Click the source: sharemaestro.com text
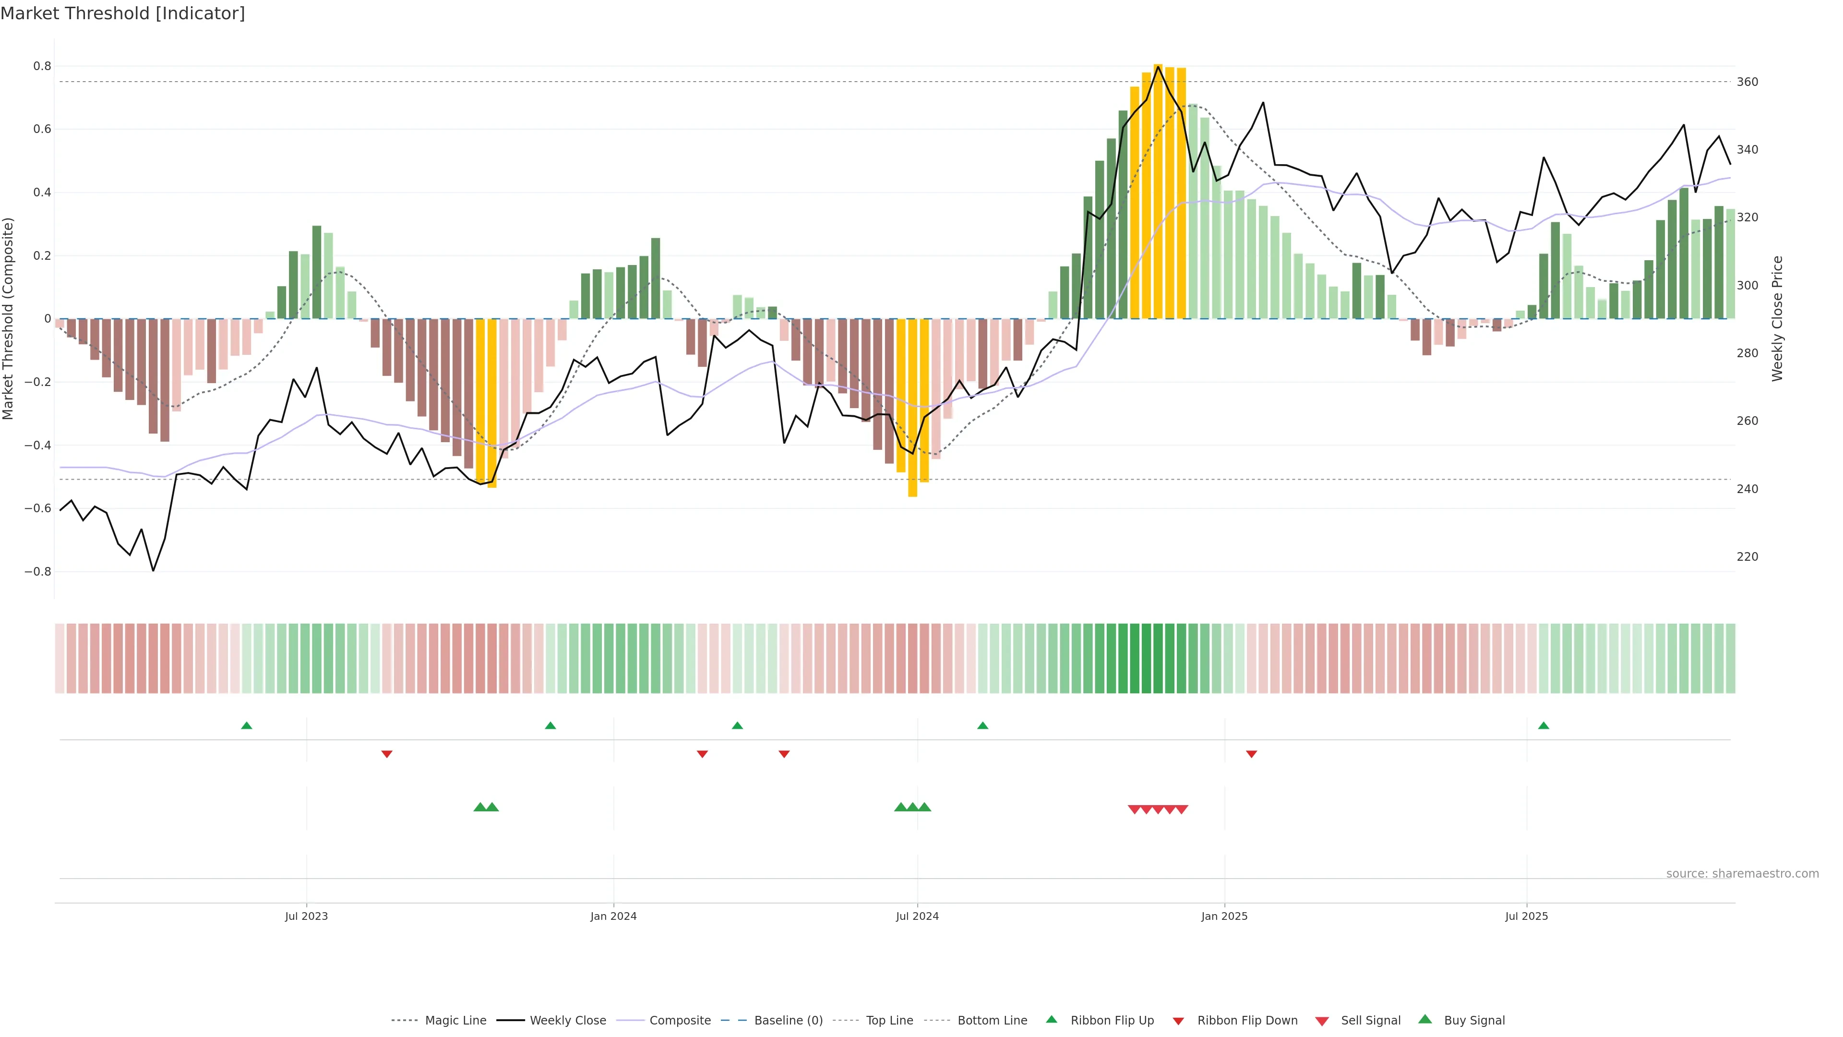This screenshot has width=1843, height=1037. point(1742,874)
